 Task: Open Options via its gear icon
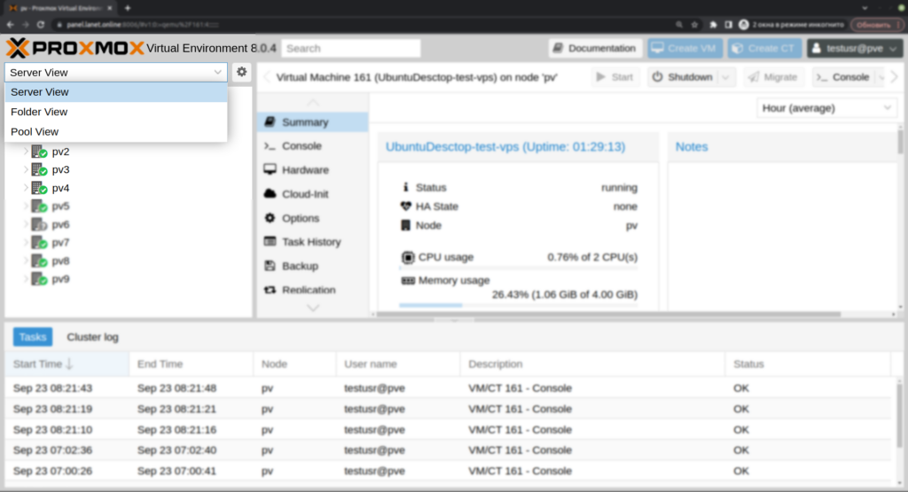point(270,218)
